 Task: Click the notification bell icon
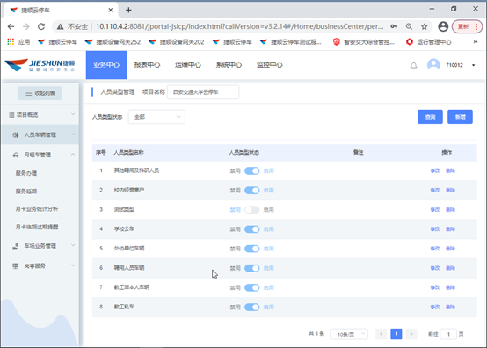(x=413, y=66)
